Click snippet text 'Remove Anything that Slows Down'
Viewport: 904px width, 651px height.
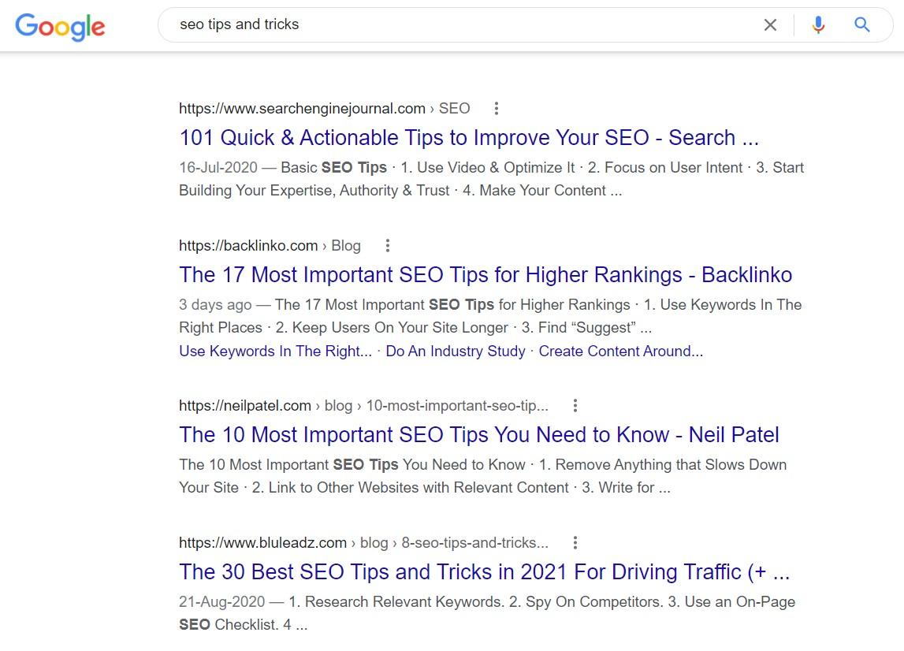(671, 465)
